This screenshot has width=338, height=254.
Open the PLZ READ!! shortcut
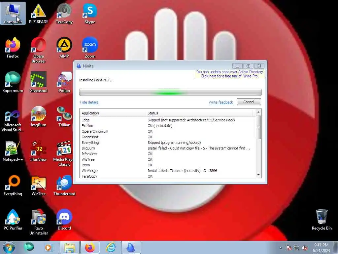(x=39, y=13)
